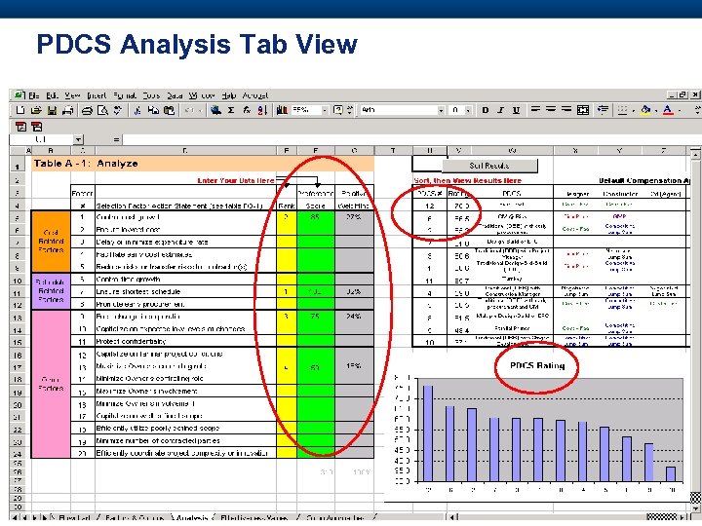The width and height of the screenshot is (702, 526).
Task: Click the Merge and Center icon
Action: click(583, 110)
